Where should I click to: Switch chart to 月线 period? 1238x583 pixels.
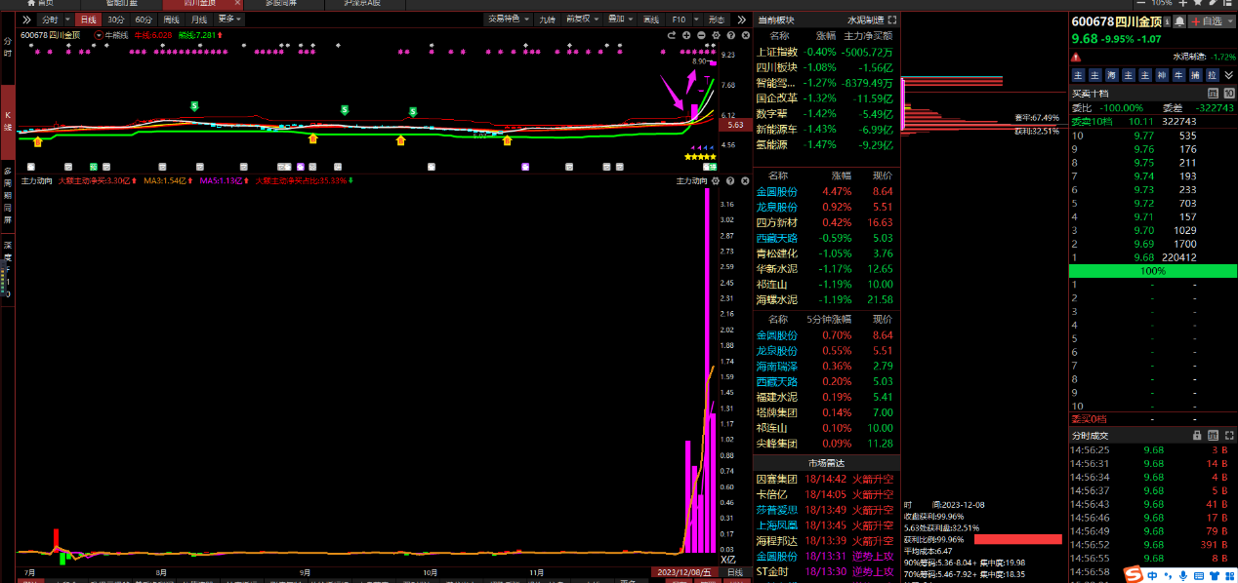click(x=199, y=19)
